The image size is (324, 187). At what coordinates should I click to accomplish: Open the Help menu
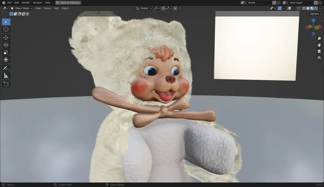pos(48,3)
